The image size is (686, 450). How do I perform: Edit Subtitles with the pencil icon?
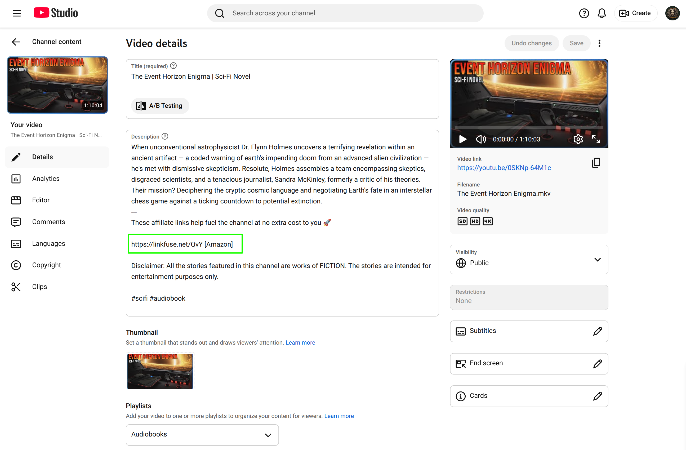598,331
